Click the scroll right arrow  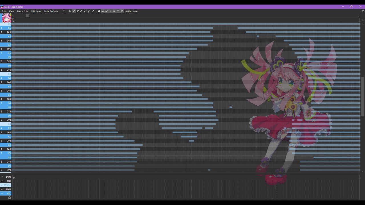(x=359, y=16)
